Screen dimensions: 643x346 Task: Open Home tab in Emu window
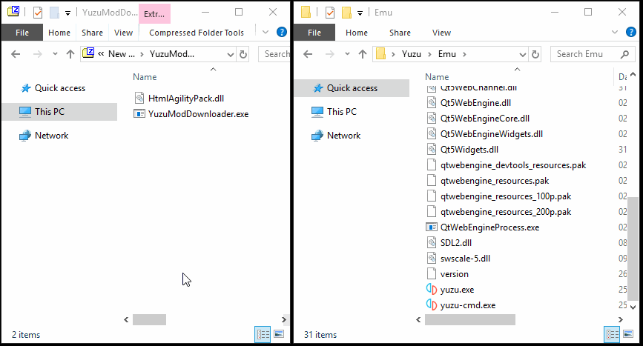(x=356, y=33)
